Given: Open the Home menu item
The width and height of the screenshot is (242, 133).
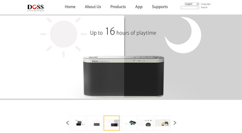Looking at the screenshot, I should (x=70, y=7).
